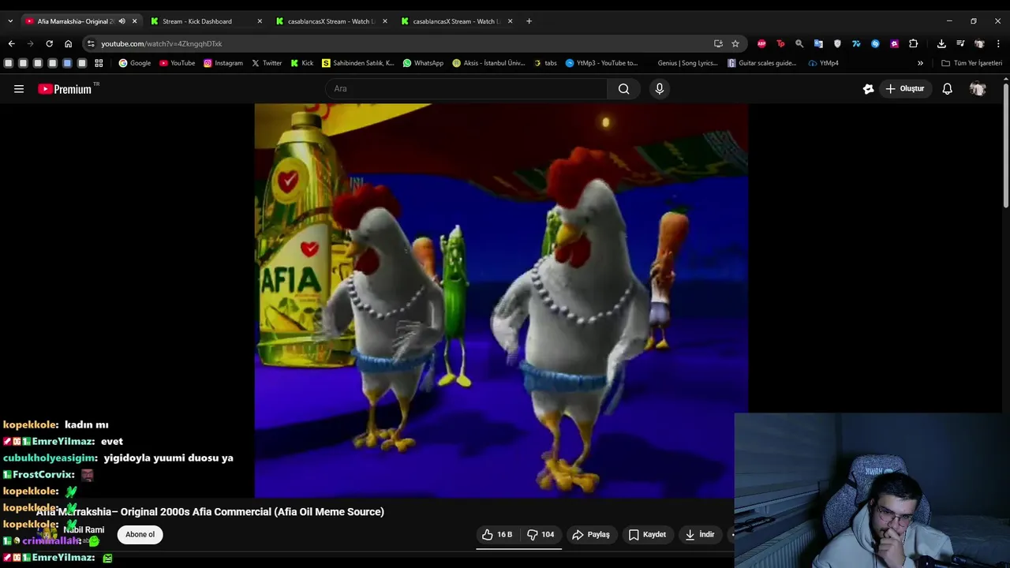The height and width of the screenshot is (568, 1010).
Task: Open the bookmarks apps grid icon
Action: pyautogui.click(x=99, y=63)
